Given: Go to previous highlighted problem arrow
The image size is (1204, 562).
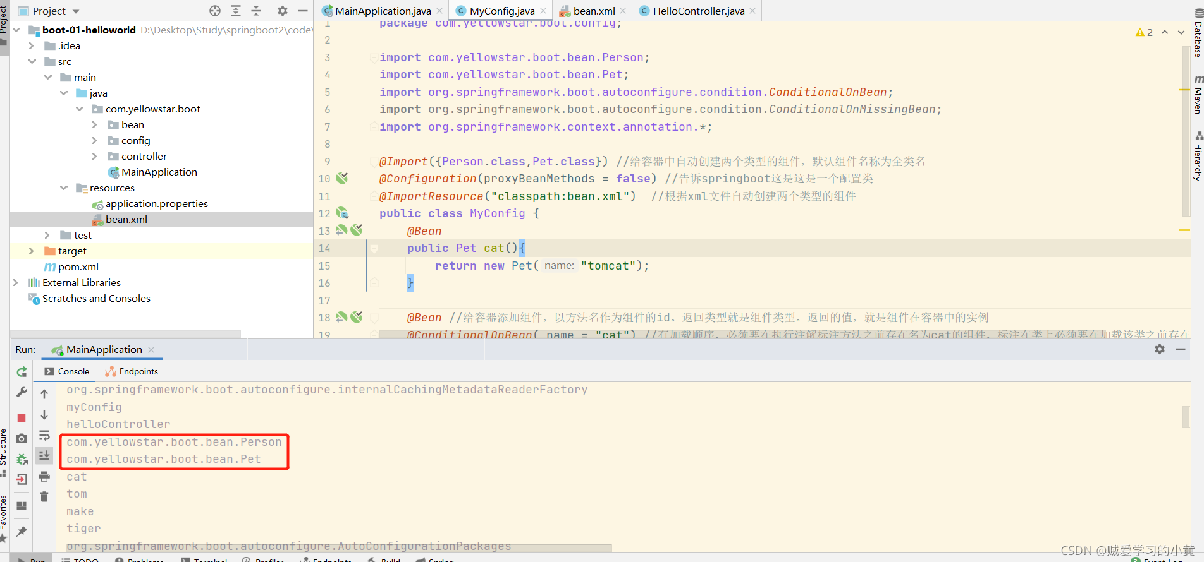Looking at the screenshot, I should (x=1165, y=32).
